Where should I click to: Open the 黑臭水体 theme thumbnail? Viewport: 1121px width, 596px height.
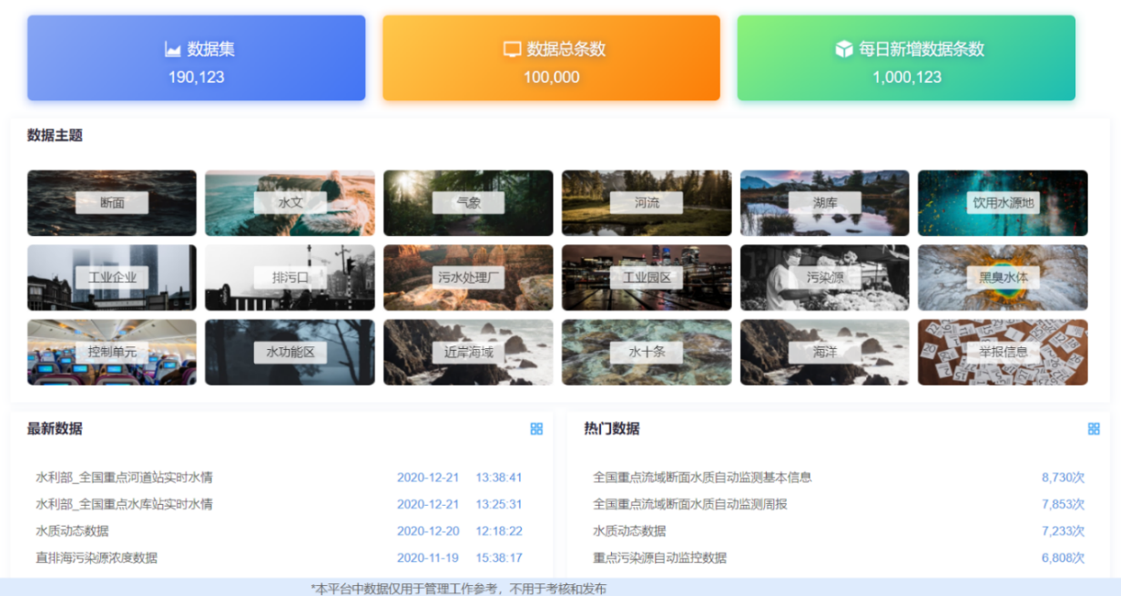1003,277
